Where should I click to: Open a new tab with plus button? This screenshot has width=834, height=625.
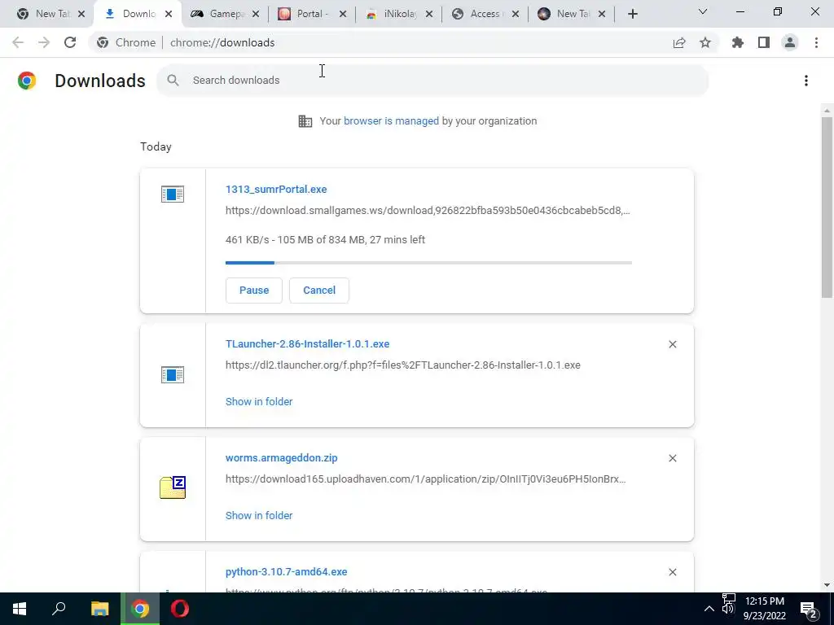point(632,14)
